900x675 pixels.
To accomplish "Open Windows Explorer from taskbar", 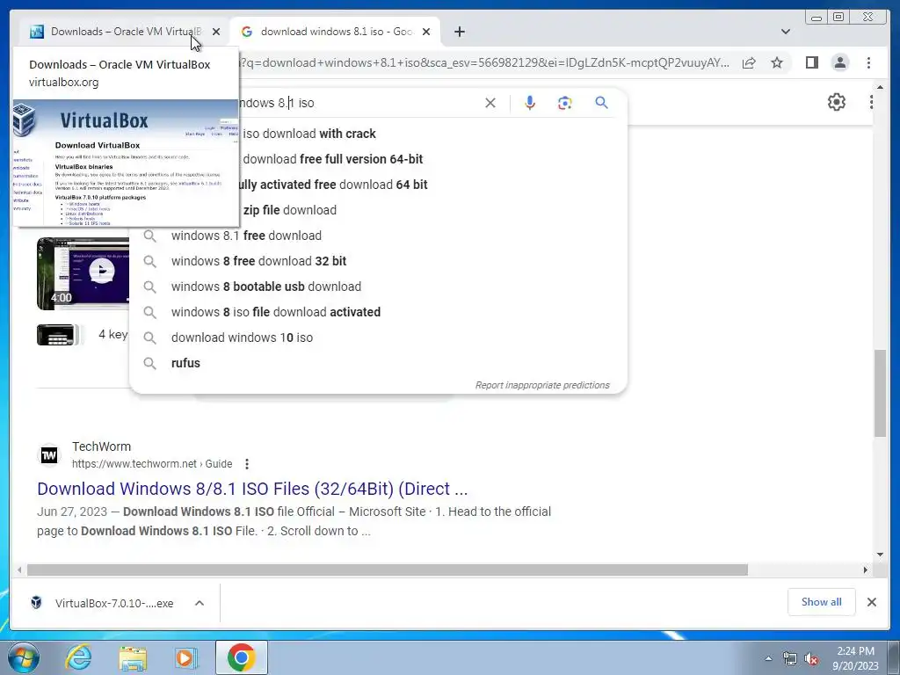I will (133, 657).
